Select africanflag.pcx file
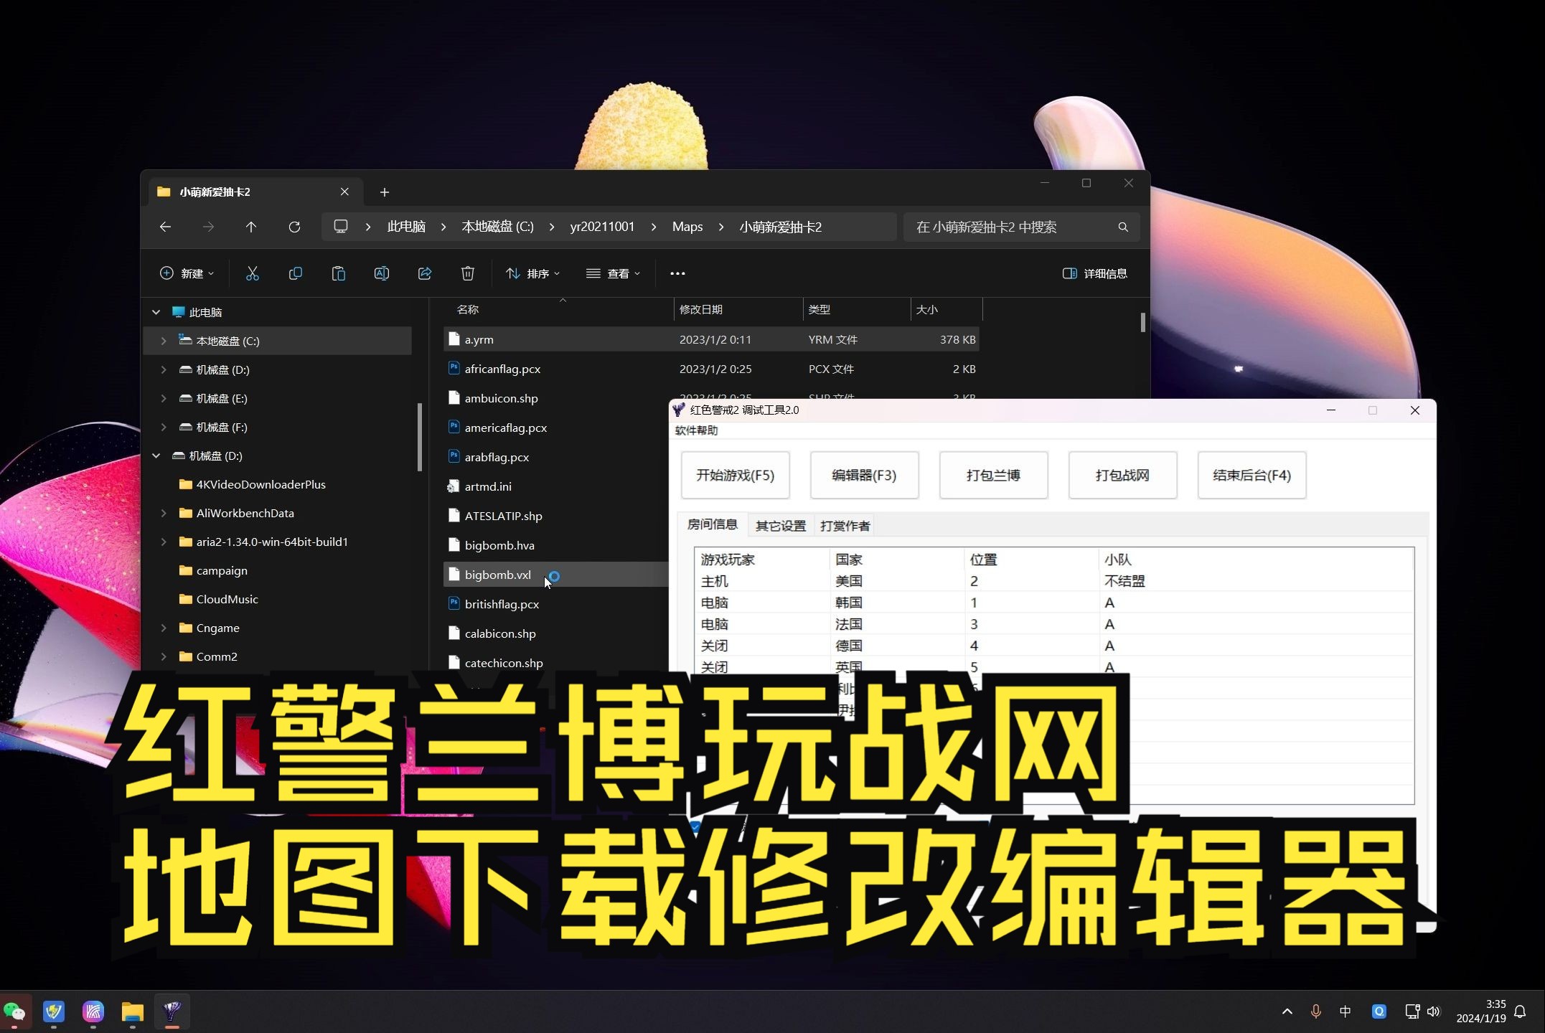Screen dimensions: 1545x1033 [503, 368]
